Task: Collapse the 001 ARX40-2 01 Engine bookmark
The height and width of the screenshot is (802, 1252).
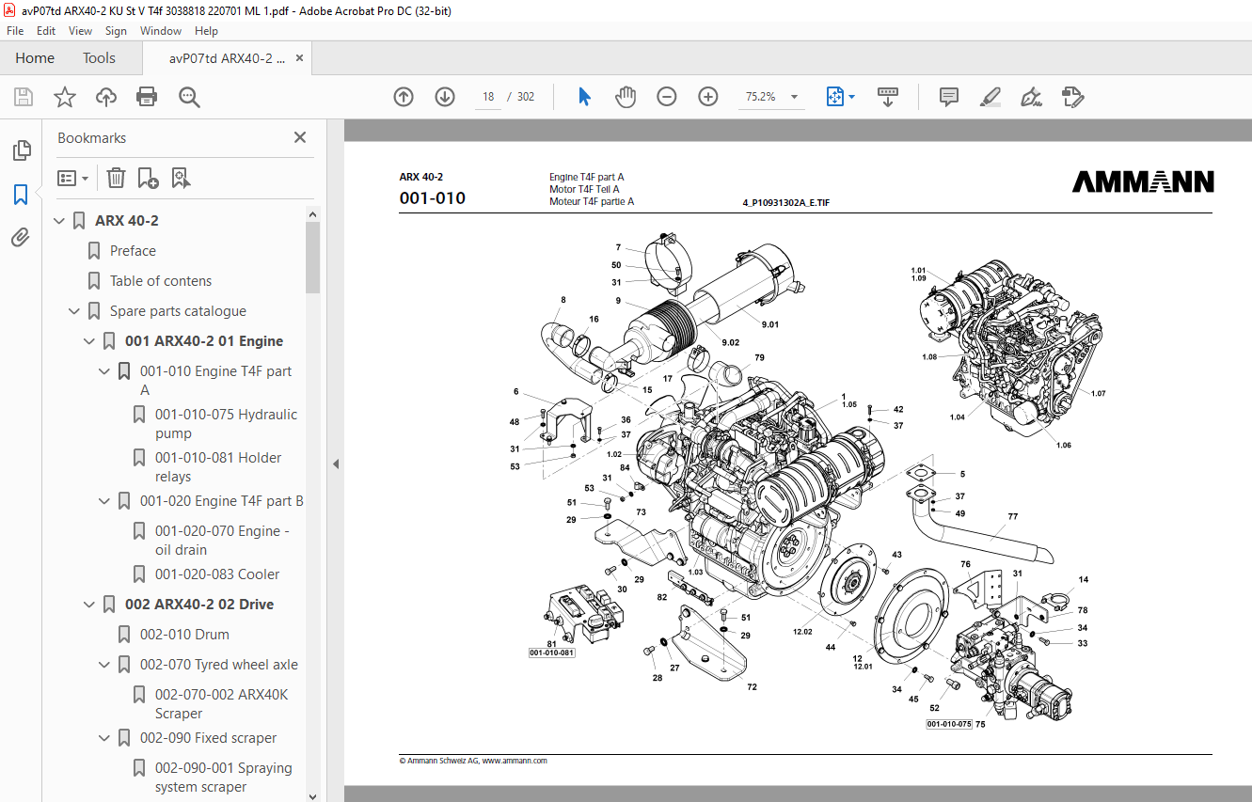Action: (x=89, y=341)
